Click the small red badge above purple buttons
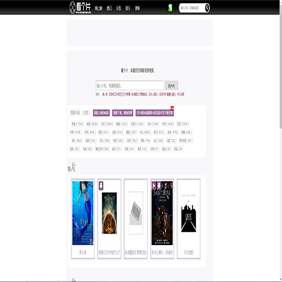Screen dimensions: 282x282 (x=172, y=108)
